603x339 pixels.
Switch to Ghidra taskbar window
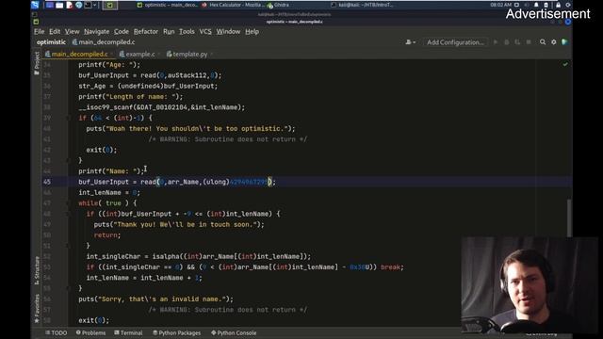click(279, 5)
